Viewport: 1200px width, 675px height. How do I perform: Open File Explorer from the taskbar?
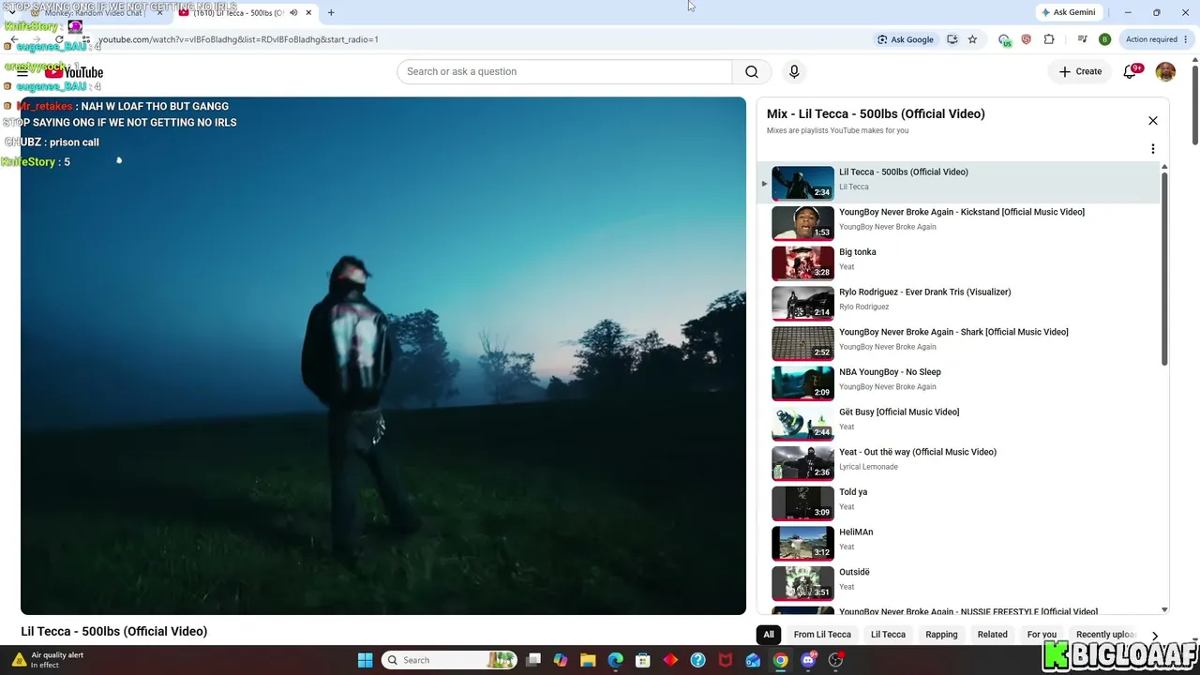(x=588, y=660)
